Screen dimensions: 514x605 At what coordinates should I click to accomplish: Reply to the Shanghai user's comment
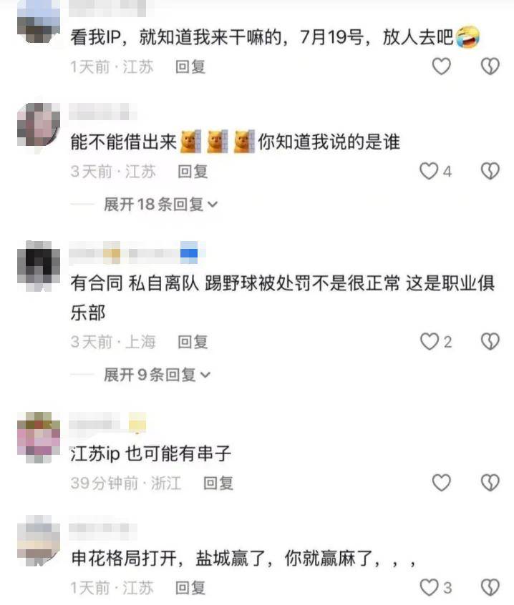193,342
